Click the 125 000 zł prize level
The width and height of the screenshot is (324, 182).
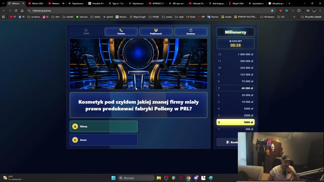coord(235,75)
